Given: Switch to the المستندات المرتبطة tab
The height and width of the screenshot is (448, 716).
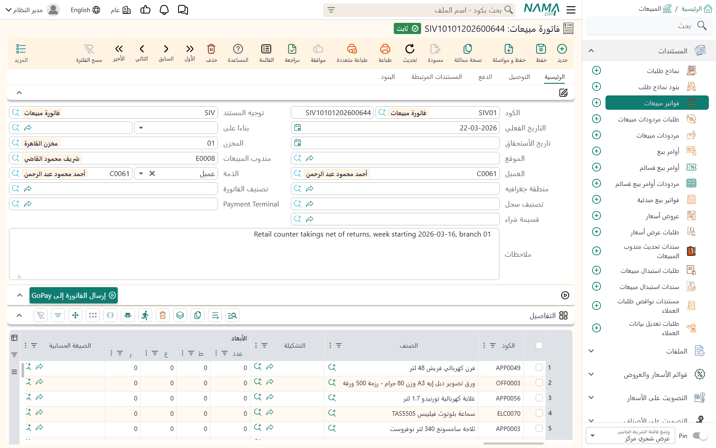Looking at the screenshot, I should point(437,77).
